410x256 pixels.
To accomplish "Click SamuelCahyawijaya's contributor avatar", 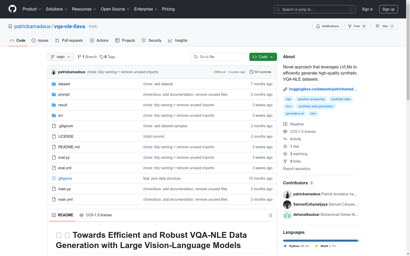I will (x=287, y=204).
